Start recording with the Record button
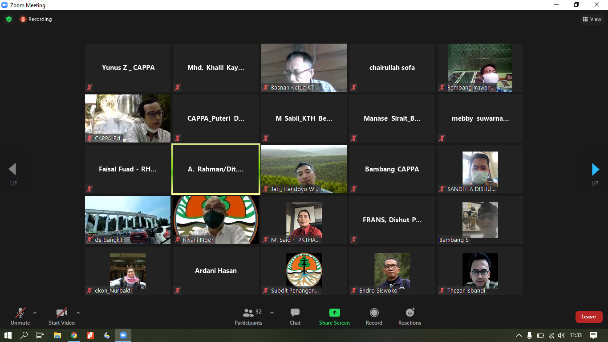The image size is (608, 342). tap(374, 317)
